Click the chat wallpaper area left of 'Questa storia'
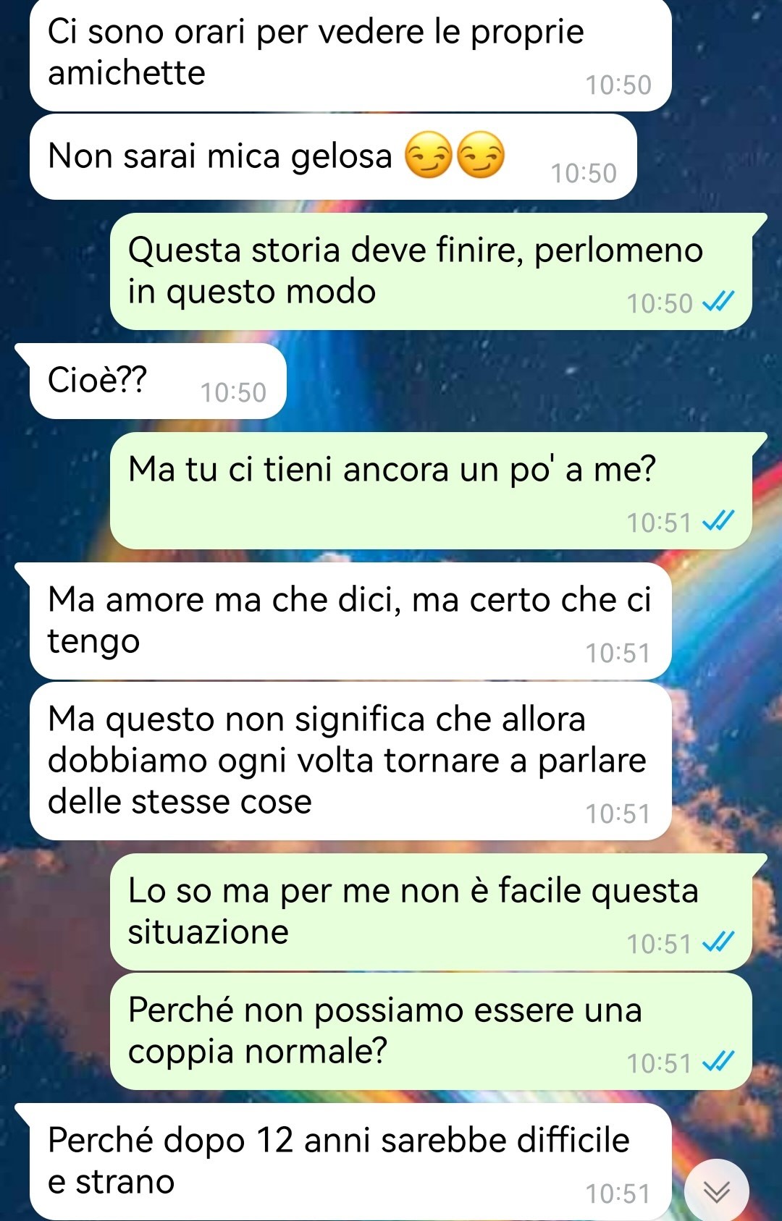Viewport: 782px width, 1221px height. (x=54, y=271)
